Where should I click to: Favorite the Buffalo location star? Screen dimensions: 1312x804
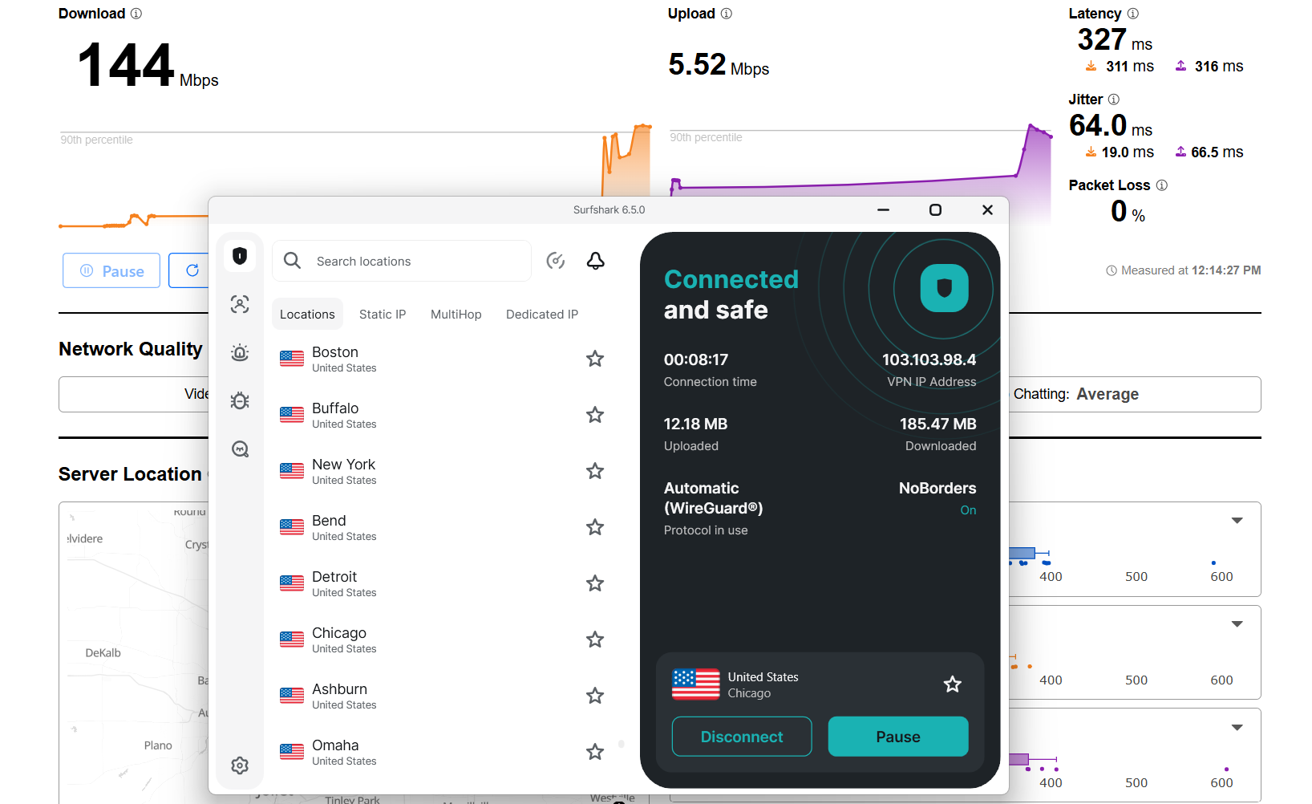tap(595, 415)
